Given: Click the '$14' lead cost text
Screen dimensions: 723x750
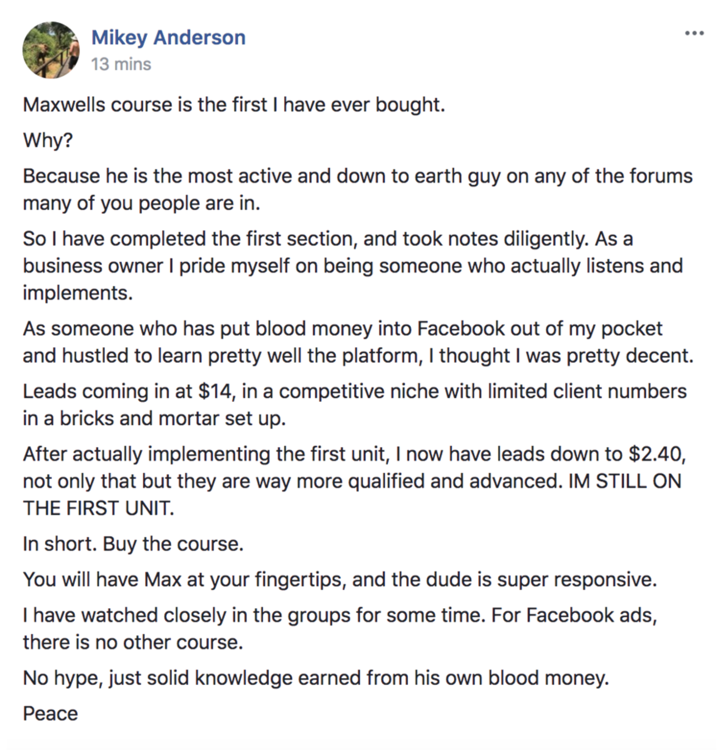Looking at the screenshot, I should coord(215,391).
